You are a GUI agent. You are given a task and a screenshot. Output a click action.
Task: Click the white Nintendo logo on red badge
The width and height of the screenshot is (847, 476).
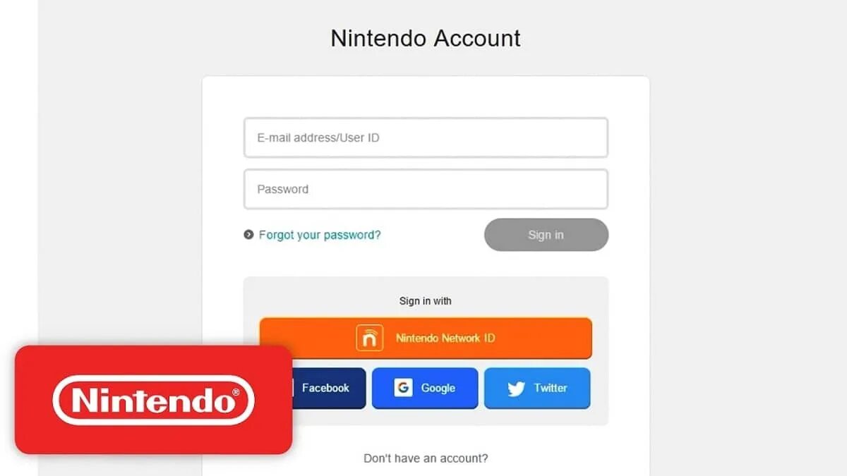tap(153, 401)
